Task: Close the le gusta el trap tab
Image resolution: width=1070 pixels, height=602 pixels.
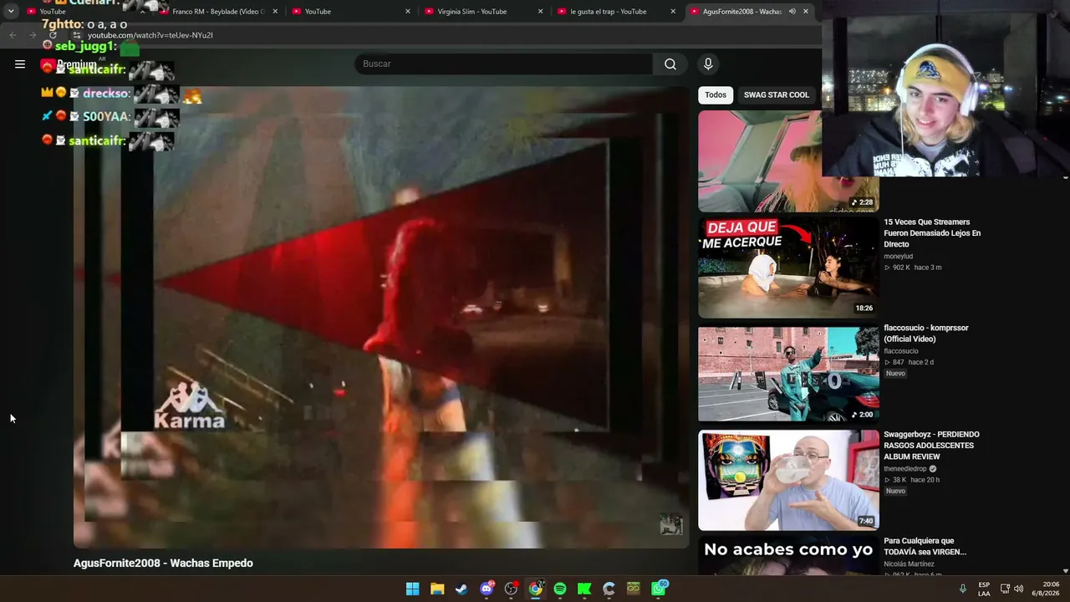Action: [x=673, y=12]
